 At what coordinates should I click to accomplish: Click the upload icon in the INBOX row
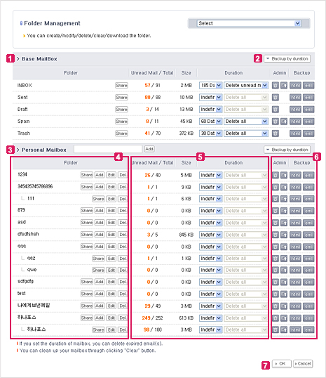point(284,85)
